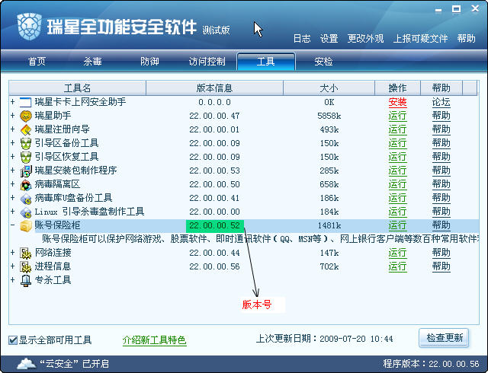Expand the 瑞星注册向导 row
This screenshot has height=373, width=488.
[12, 129]
